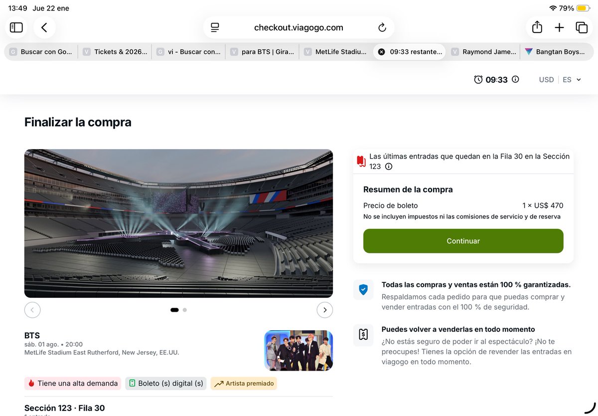Expand the ES language dropdown chevron
The height and width of the screenshot is (416, 598).
click(x=579, y=80)
